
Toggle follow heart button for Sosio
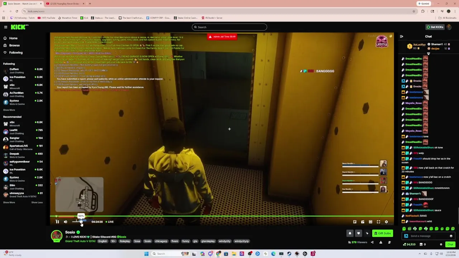(x=358, y=233)
